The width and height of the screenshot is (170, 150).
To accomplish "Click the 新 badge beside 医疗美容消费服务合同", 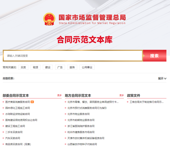I will coord(32,102).
